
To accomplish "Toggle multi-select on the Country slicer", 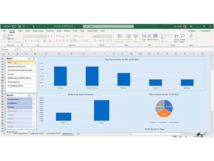I will pos(29,95).
